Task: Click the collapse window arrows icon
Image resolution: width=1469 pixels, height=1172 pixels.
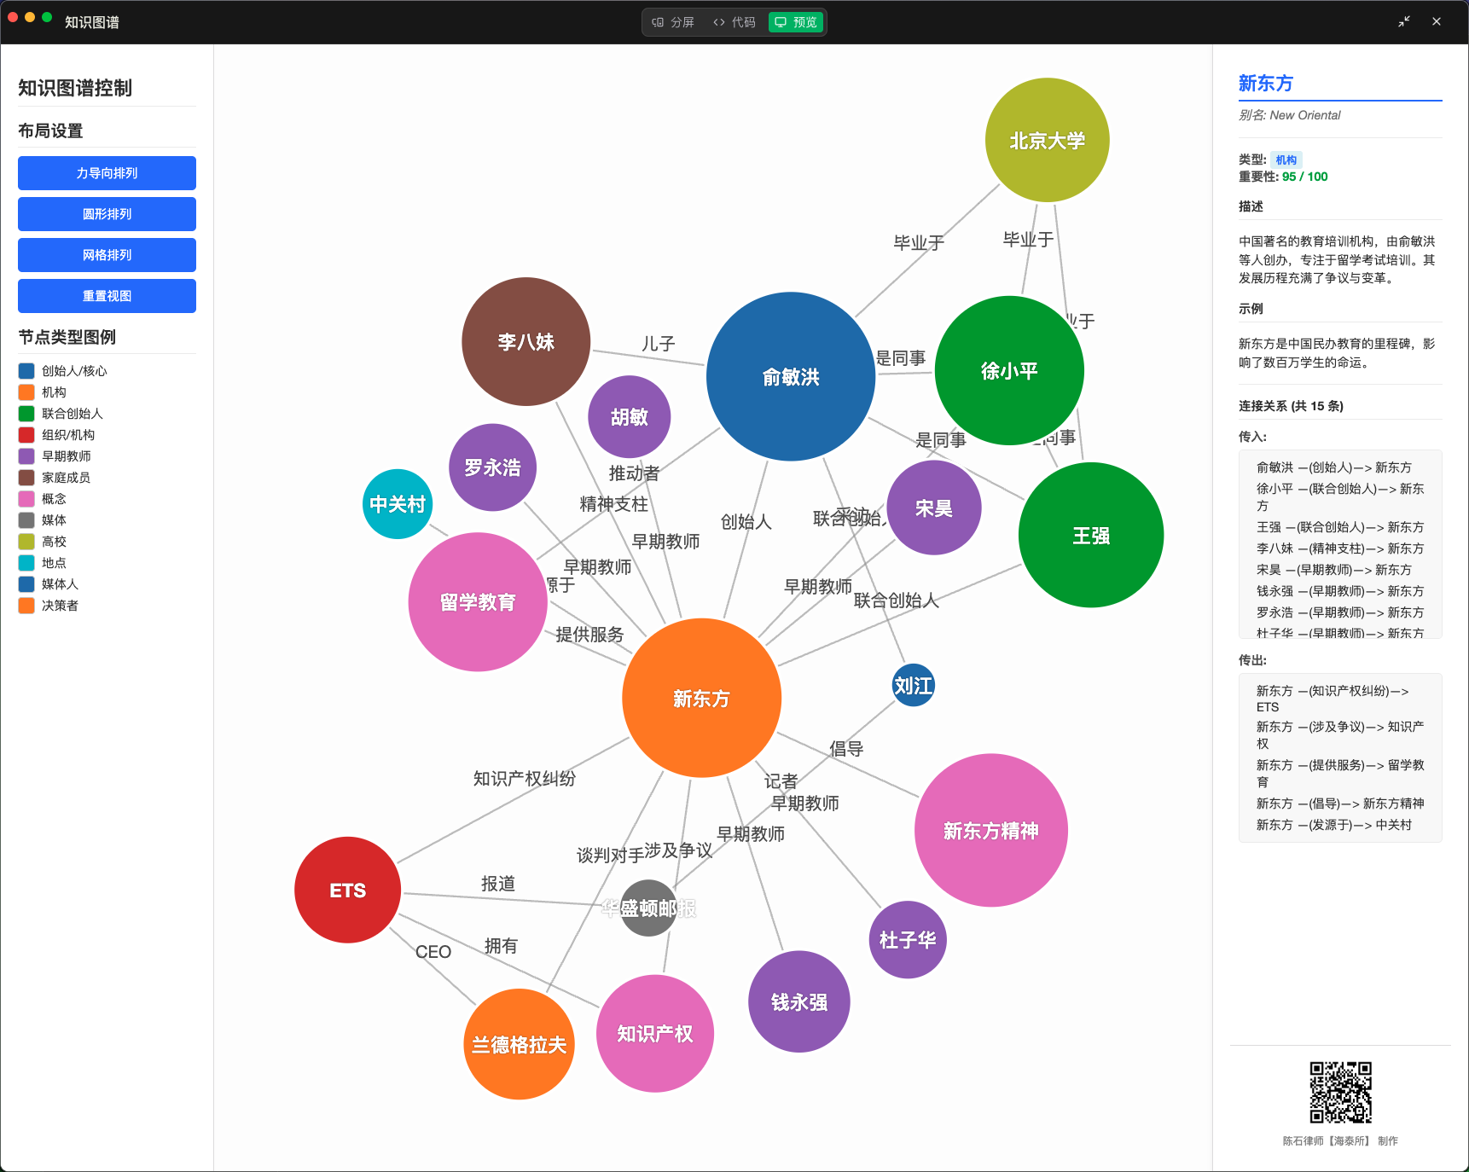Action: pyautogui.click(x=1404, y=22)
